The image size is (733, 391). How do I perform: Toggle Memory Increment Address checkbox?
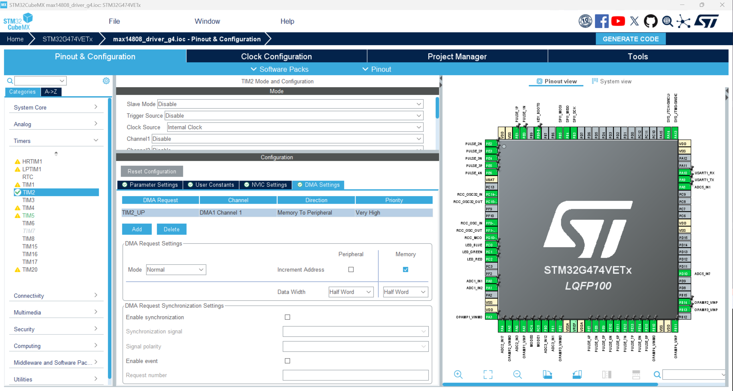pyautogui.click(x=405, y=270)
